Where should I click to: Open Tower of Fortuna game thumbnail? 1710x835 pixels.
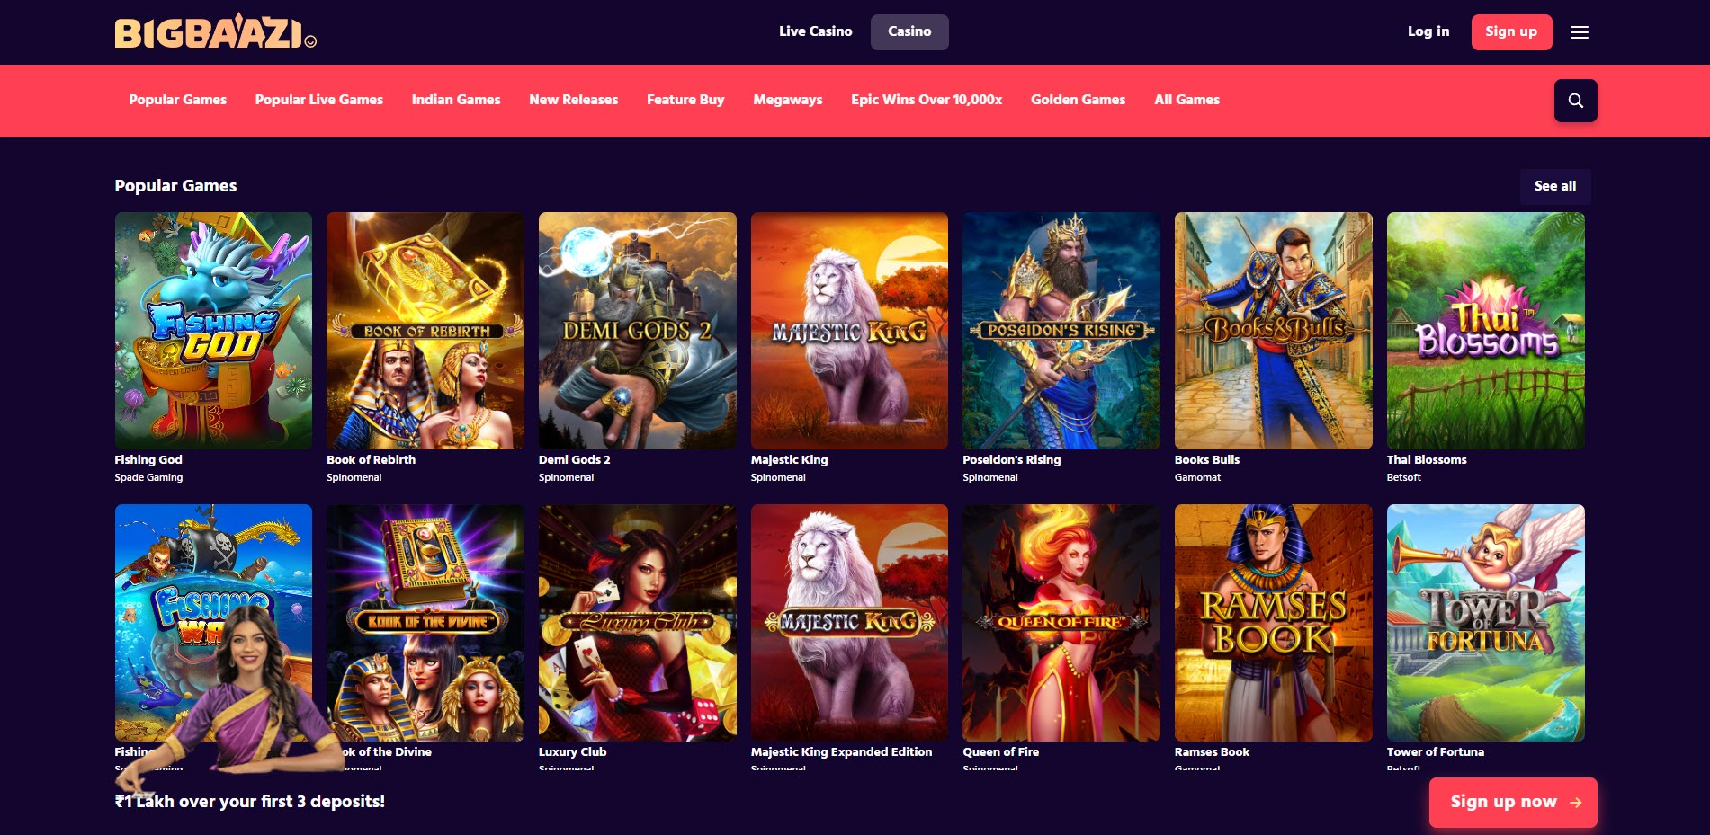pos(1486,623)
